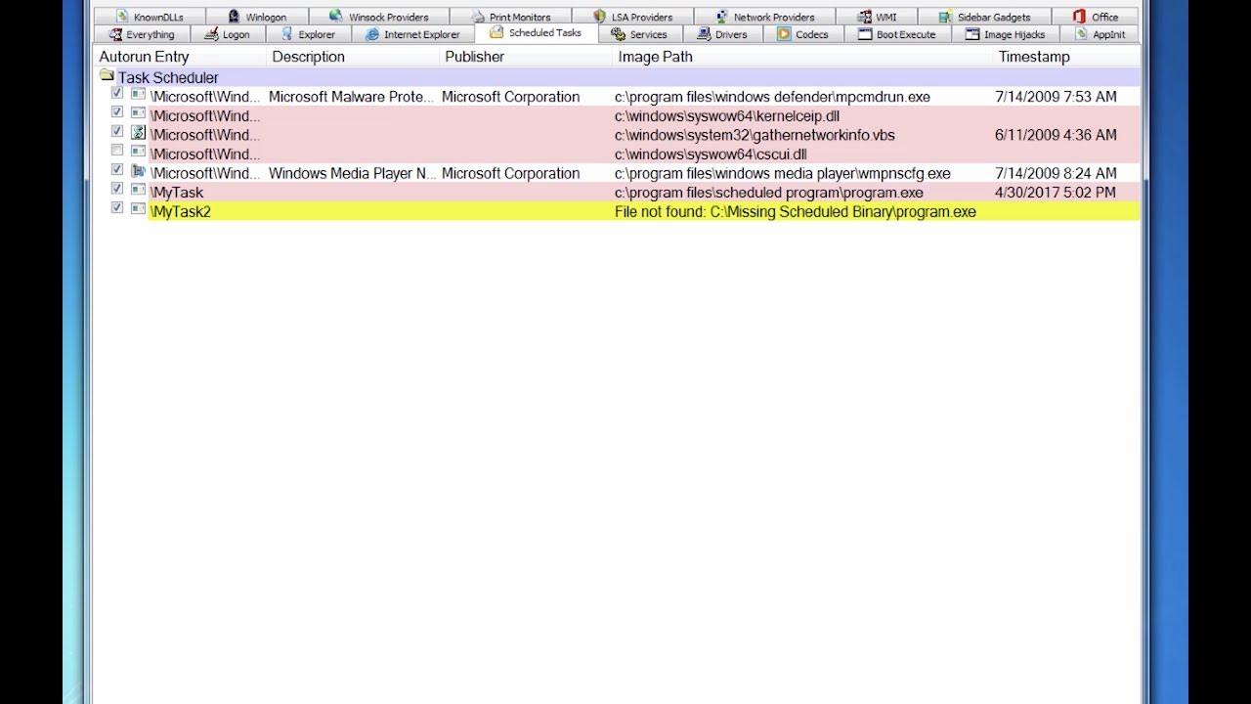Sort by the Image Path column header
The image size is (1251, 704).
802,57
